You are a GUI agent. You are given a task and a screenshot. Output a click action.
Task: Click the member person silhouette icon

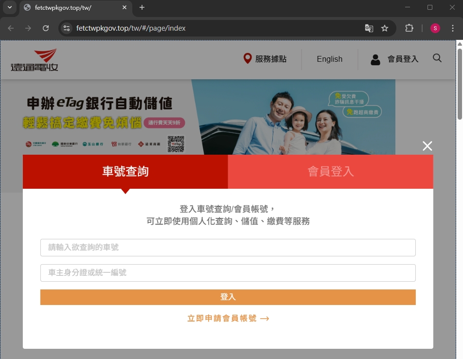coord(375,60)
